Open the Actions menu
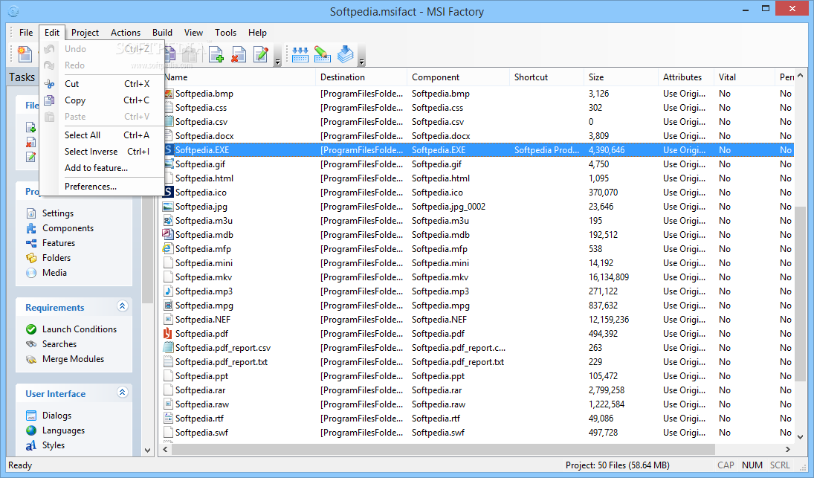 pos(126,32)
